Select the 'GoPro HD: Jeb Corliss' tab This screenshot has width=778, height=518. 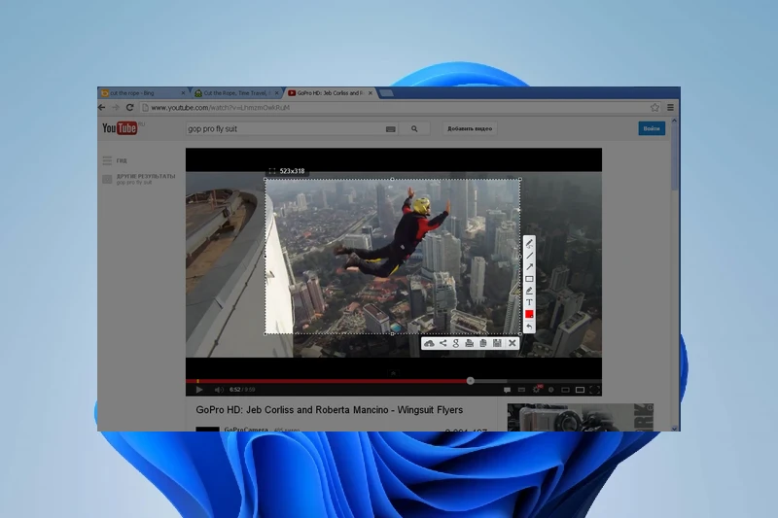click(x=328, y=93)
